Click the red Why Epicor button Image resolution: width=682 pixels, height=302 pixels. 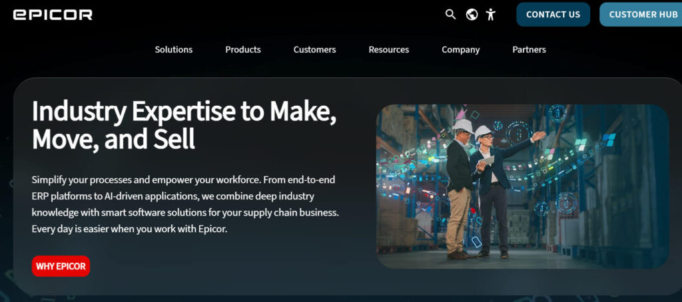tap(61, 266)
